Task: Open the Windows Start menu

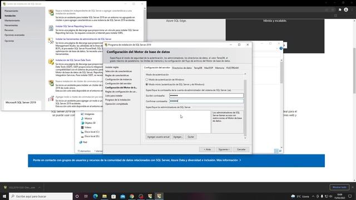Action: pos(4,196)
